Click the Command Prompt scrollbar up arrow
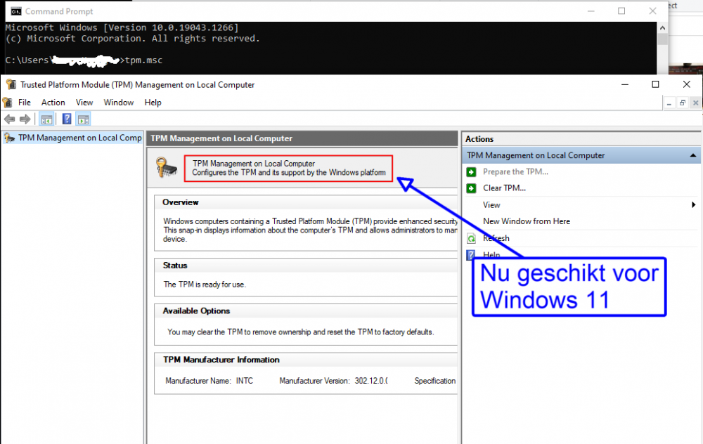The height and width of the screenshot is (444, 703). (662, 28)
